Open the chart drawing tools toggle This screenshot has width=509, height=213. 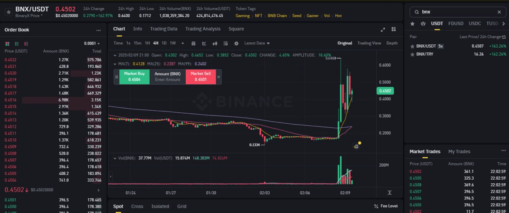click(226, 43)
